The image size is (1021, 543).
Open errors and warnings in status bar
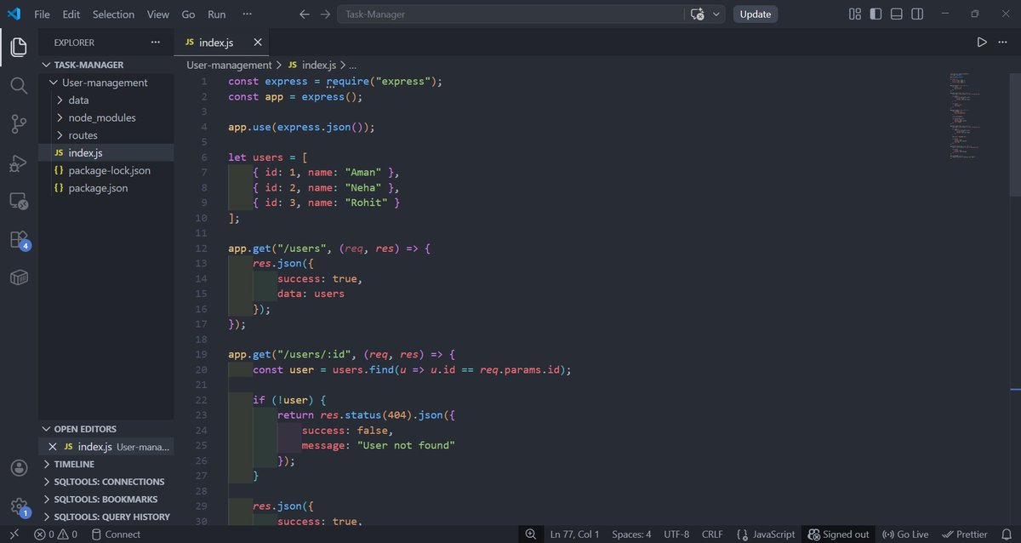click(x=55, y=534)
